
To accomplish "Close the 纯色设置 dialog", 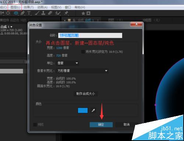I will pos(137,24).
